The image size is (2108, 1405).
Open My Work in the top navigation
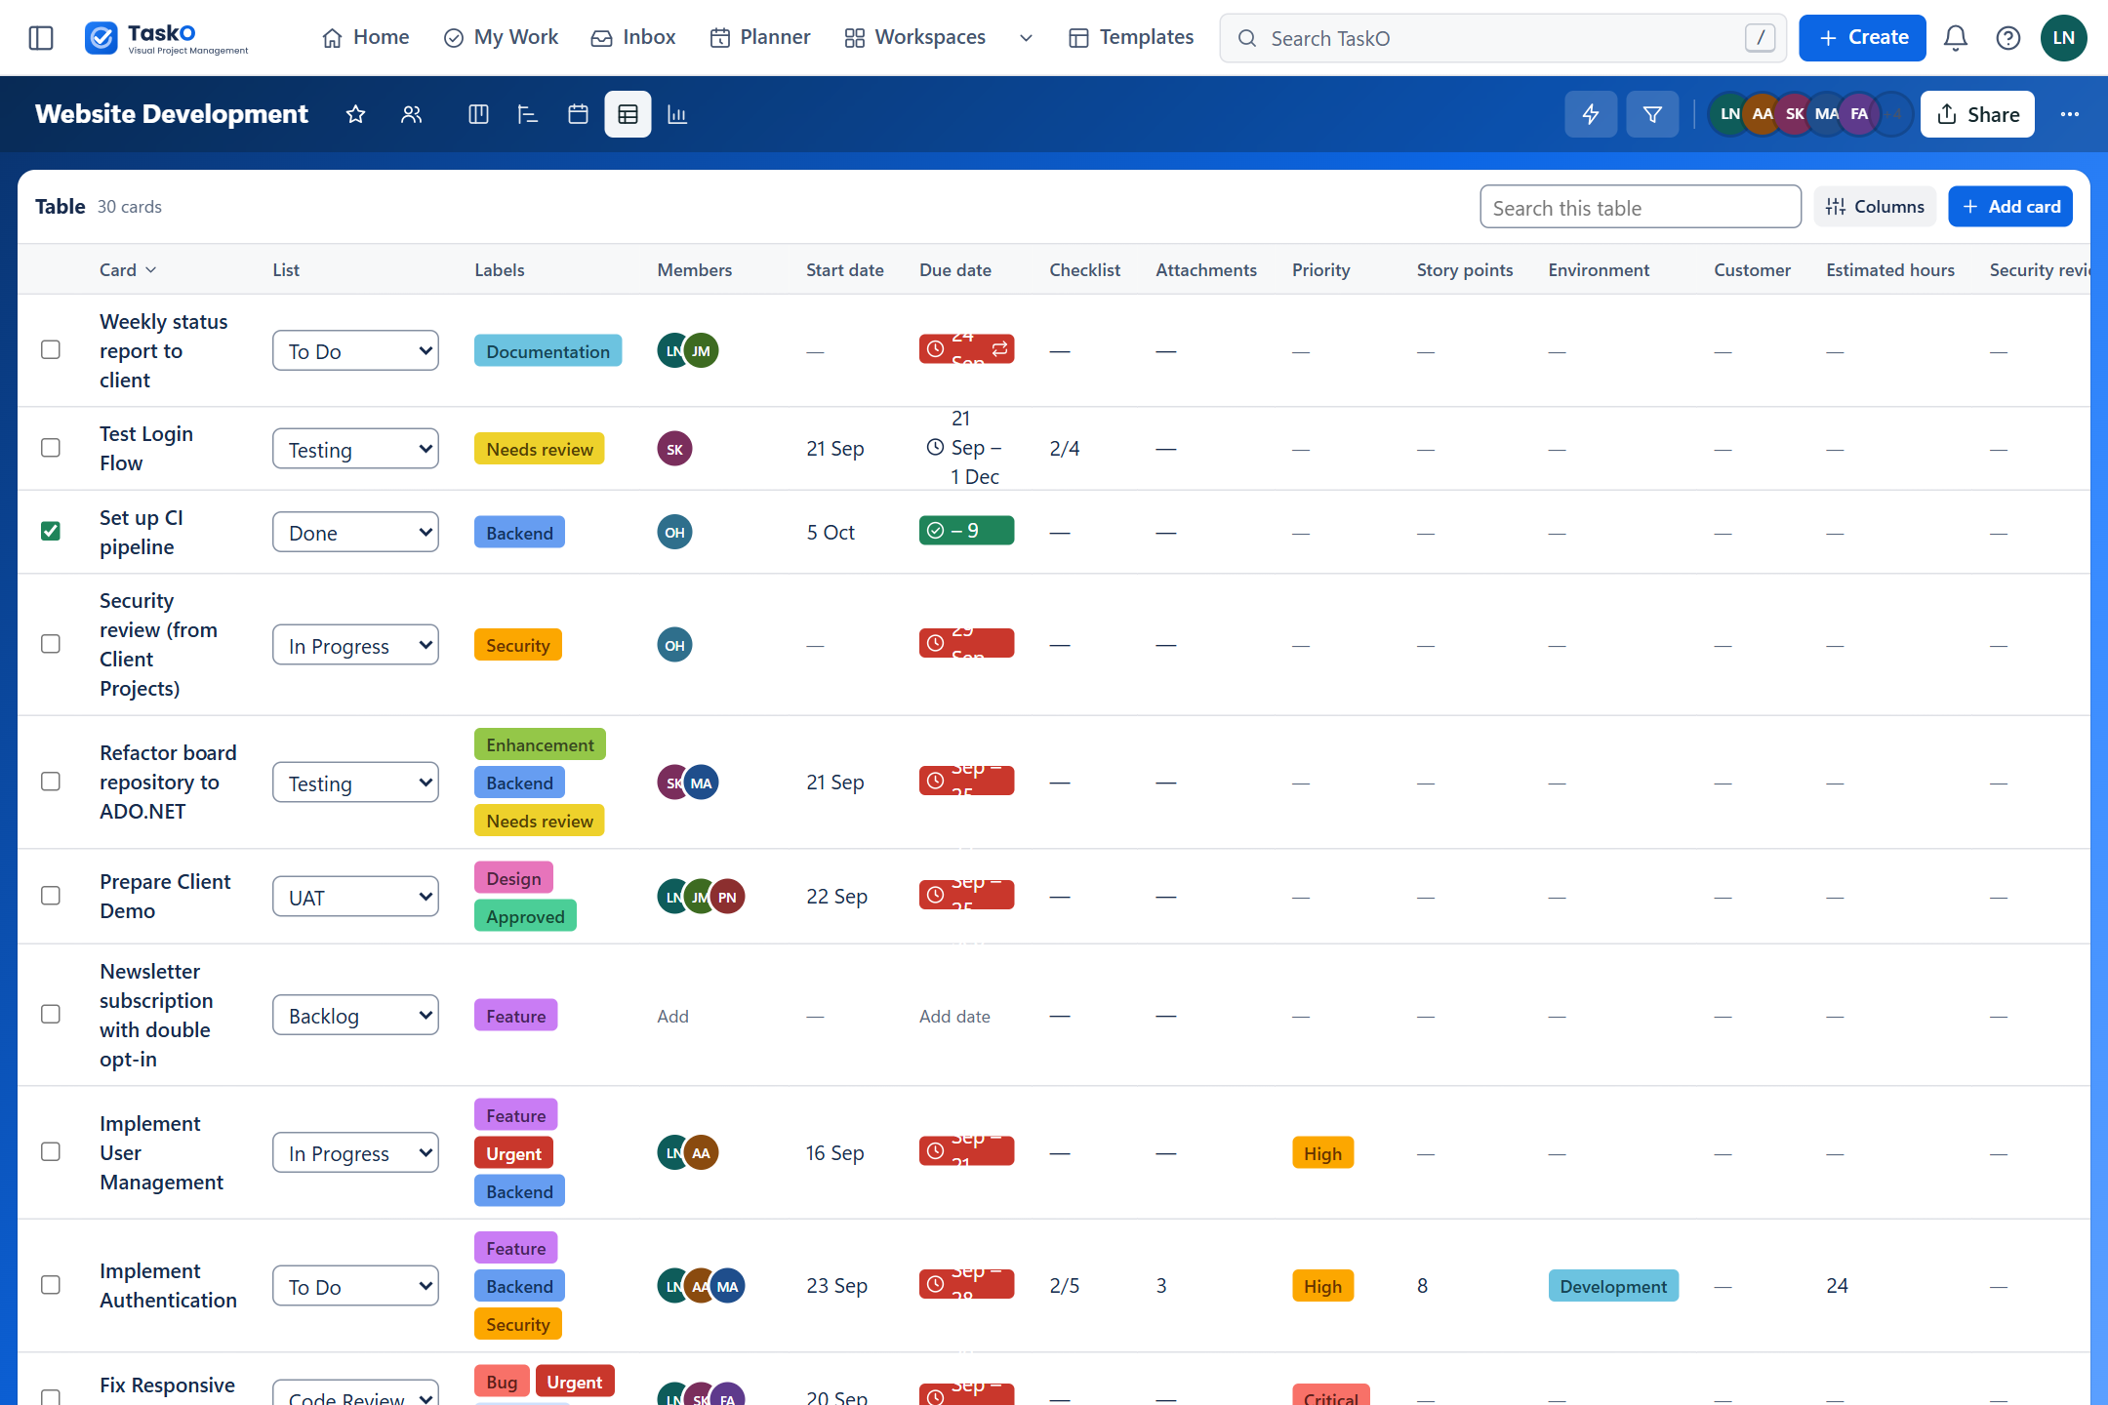point(501,38)
